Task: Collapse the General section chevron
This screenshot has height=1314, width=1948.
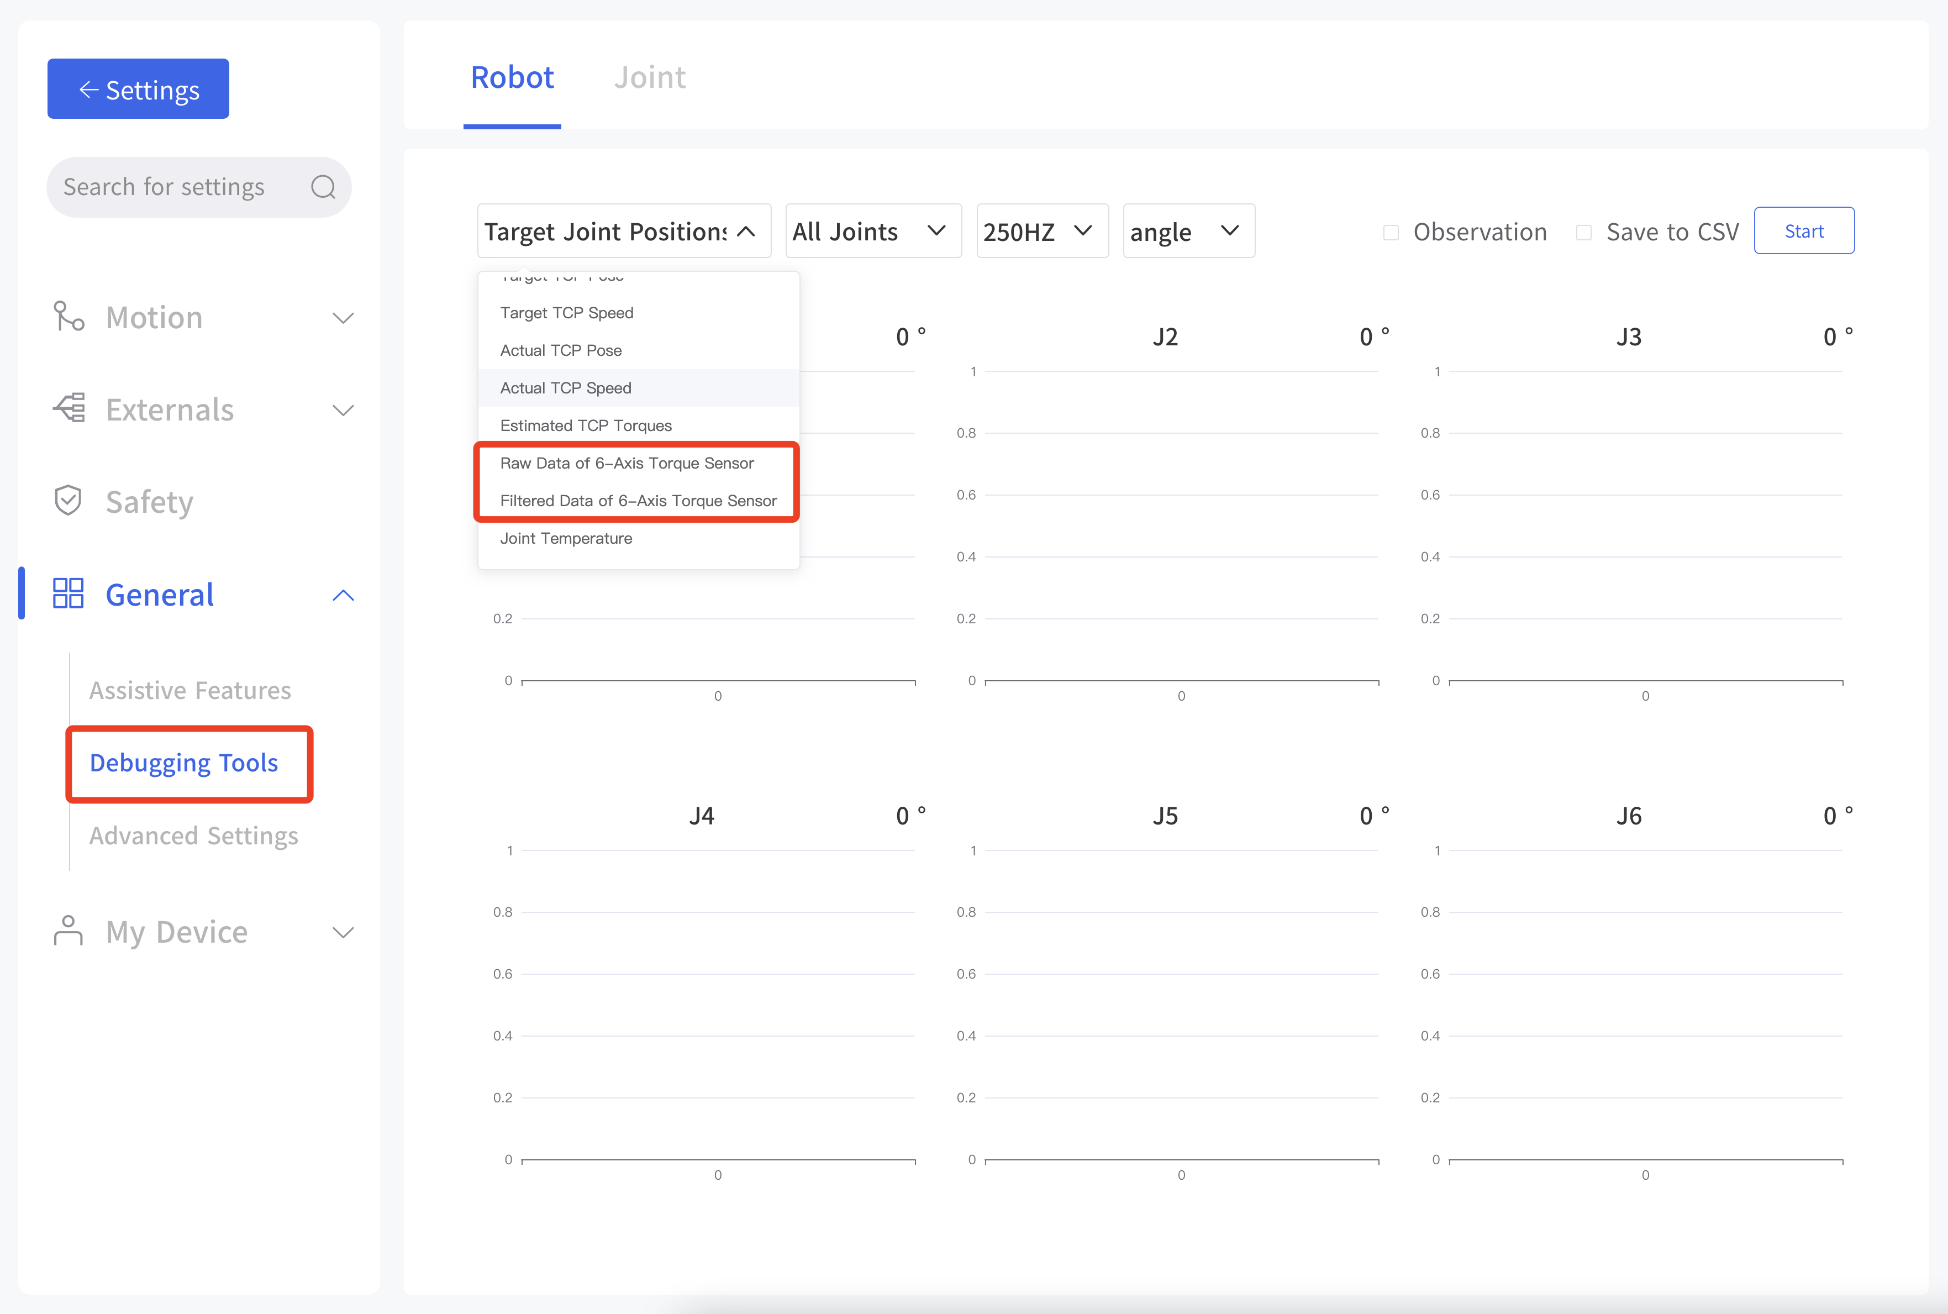Action: pos(344,595)
